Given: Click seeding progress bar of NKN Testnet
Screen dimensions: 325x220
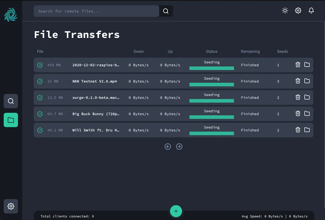Looking at the screenshot, I should [212, 85].
